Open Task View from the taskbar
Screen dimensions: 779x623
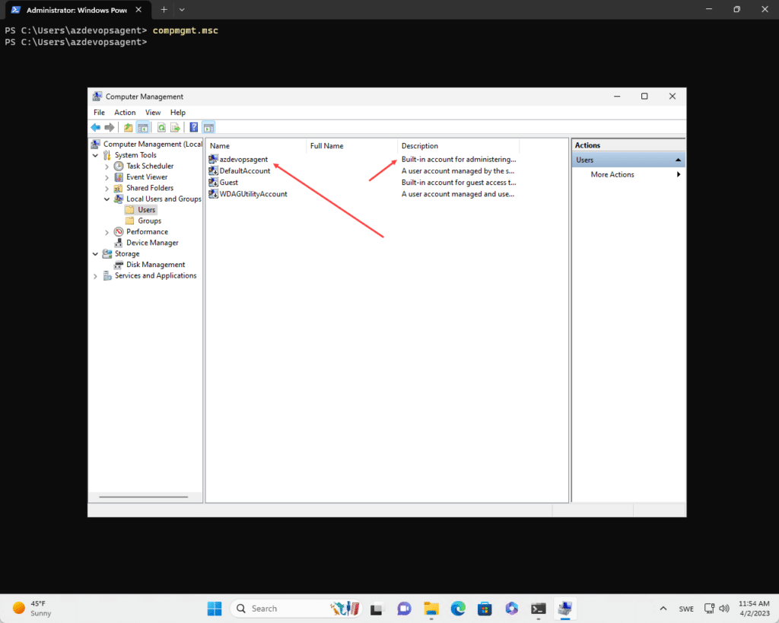click(x=377, y=608)
